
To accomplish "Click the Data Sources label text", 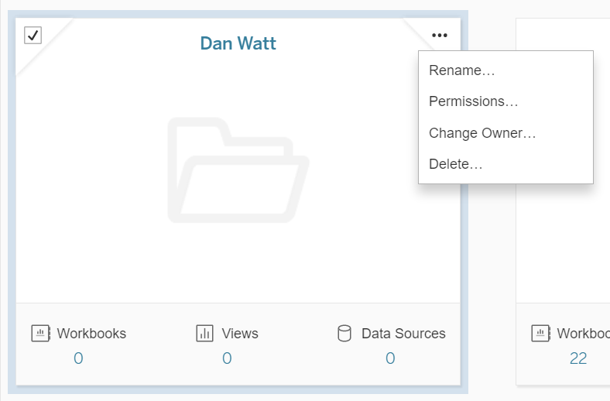I will [403, 334].
